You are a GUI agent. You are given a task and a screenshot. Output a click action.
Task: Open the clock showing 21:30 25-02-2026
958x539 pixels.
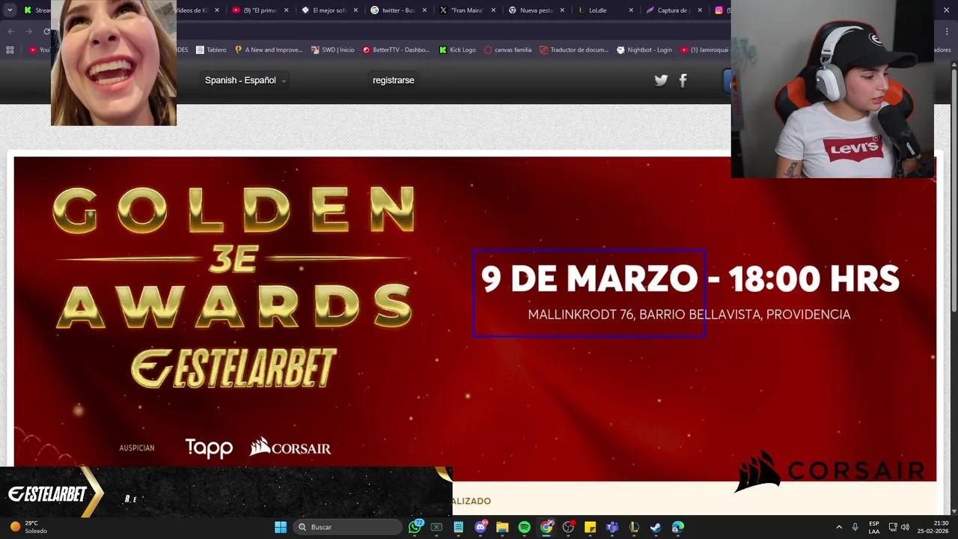[933, 527]
